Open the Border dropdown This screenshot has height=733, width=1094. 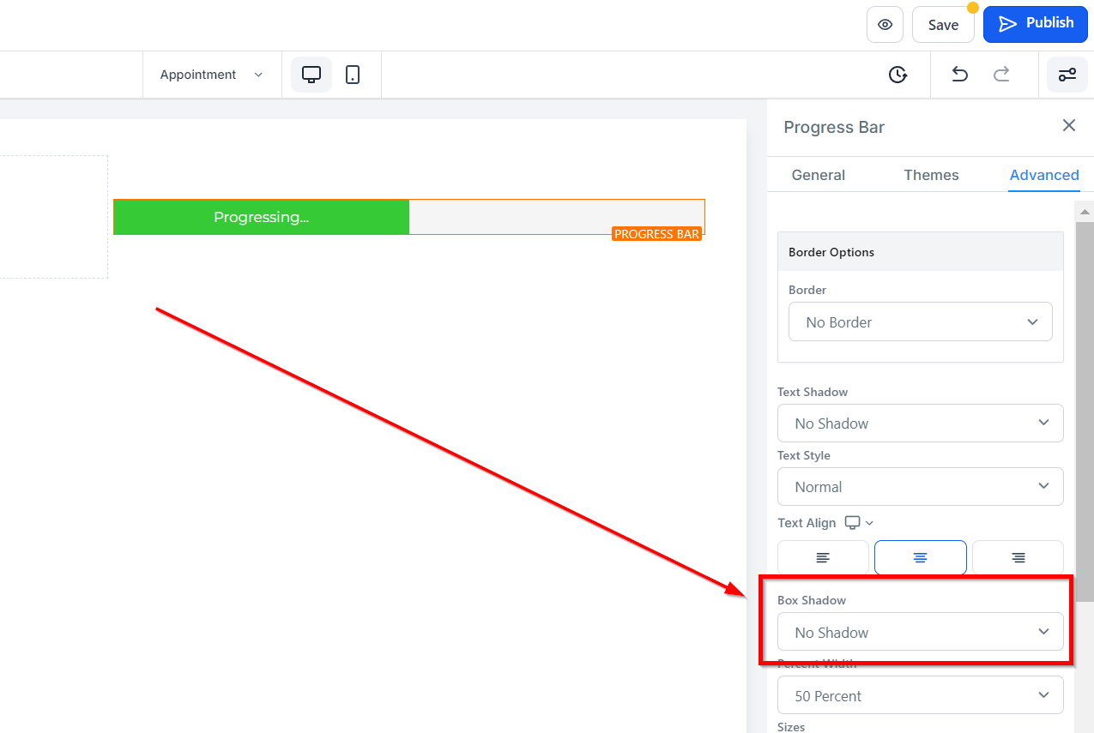pos(921,321)
